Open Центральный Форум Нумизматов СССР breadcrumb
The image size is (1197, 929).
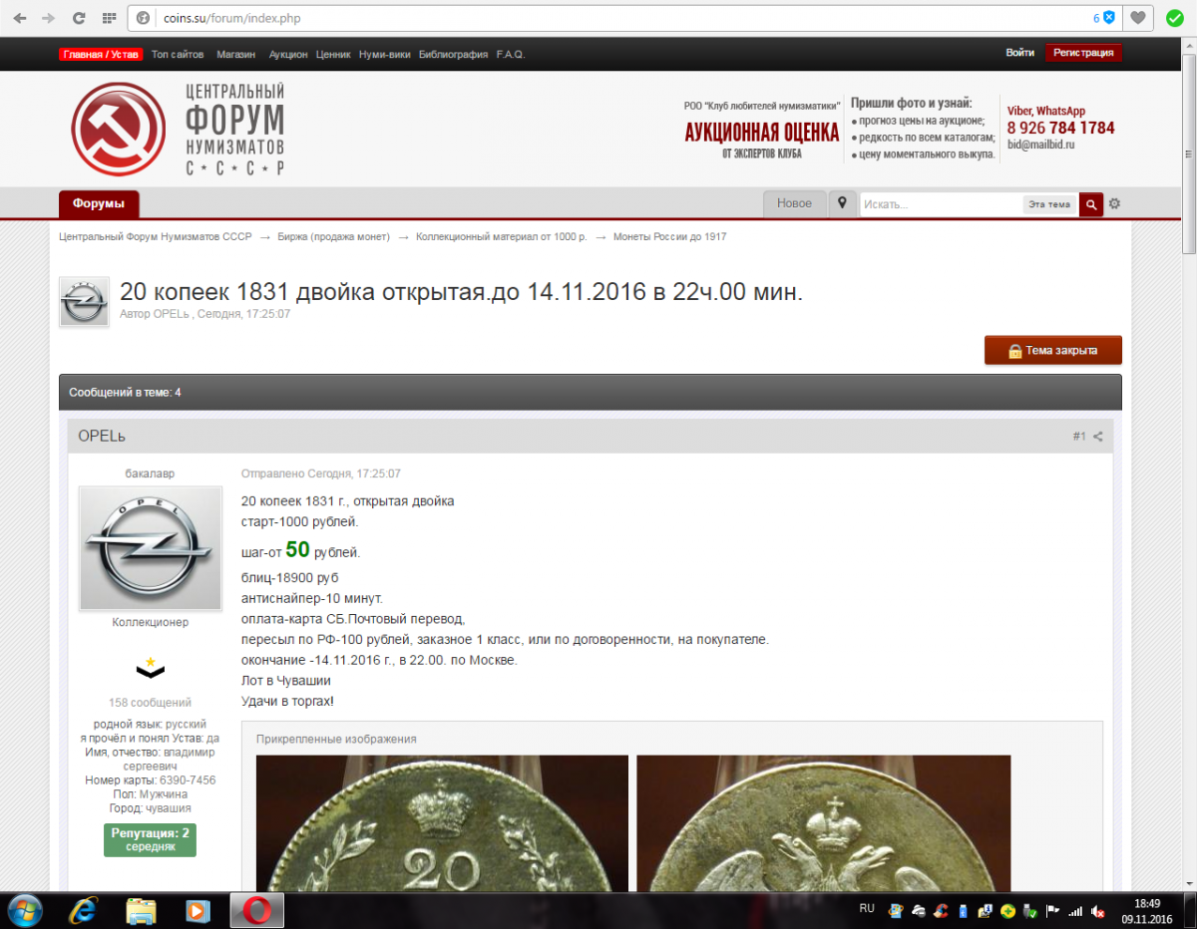[156, 236]
